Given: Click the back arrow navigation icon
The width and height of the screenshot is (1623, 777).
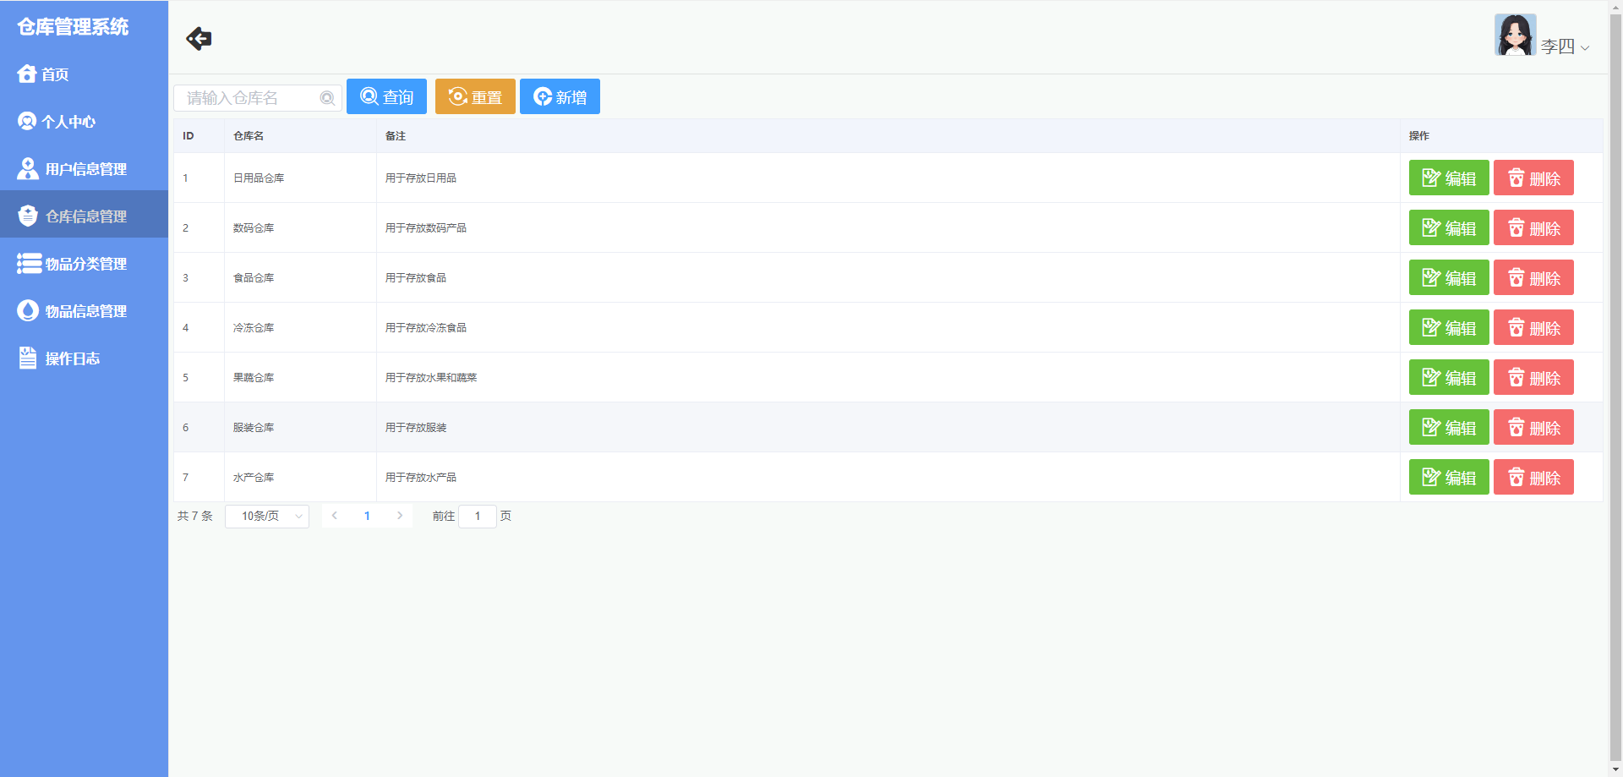Looking at the screenshot, I should point(199,38).
